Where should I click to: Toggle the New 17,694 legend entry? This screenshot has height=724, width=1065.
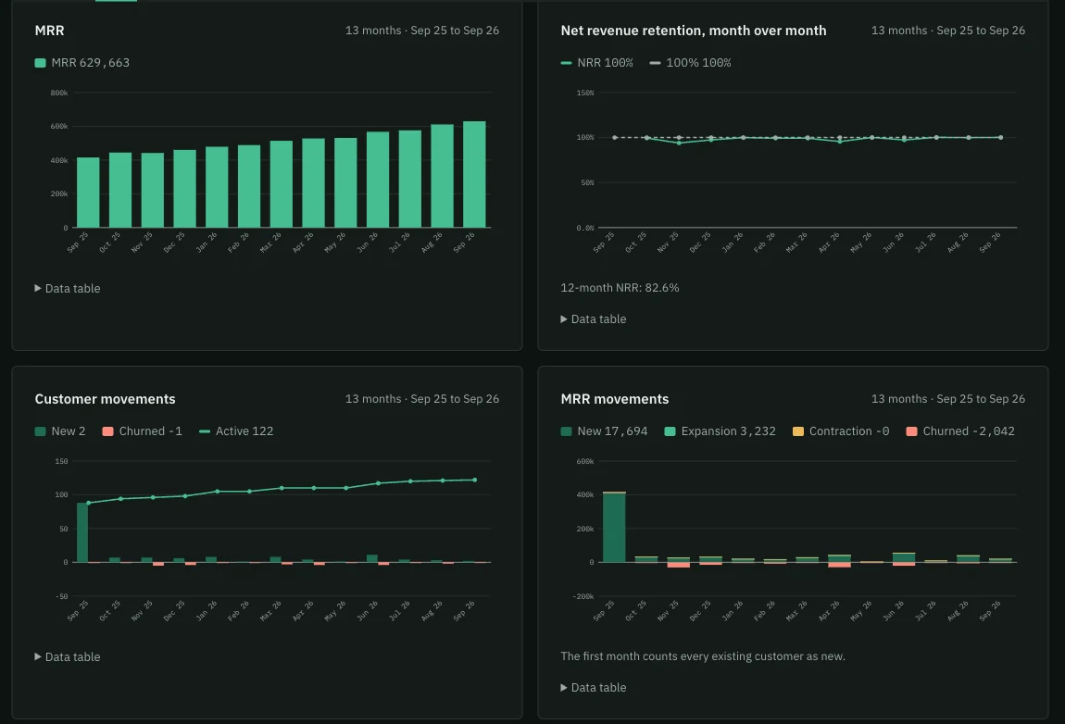(x=604, y=431)
